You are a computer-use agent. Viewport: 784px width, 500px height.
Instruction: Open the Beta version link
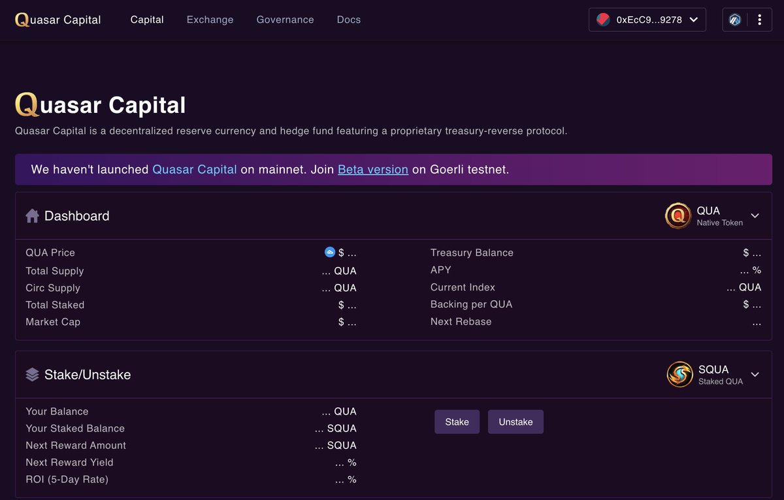pos(373,170)
